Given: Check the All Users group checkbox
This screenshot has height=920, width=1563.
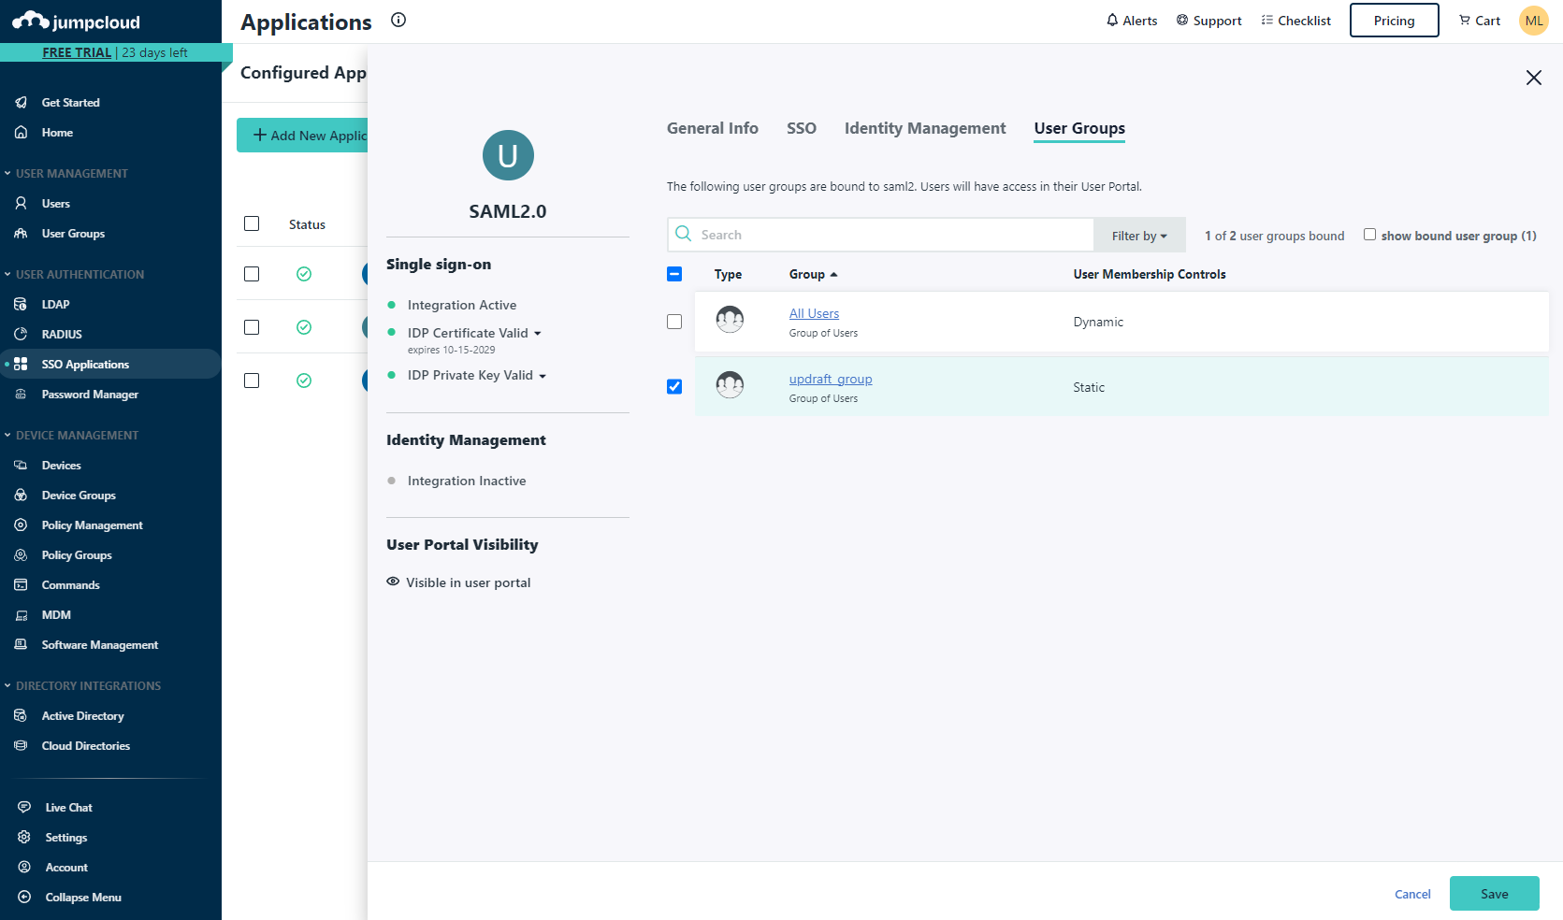Looking at the screenshot, I should pos(674,322).
